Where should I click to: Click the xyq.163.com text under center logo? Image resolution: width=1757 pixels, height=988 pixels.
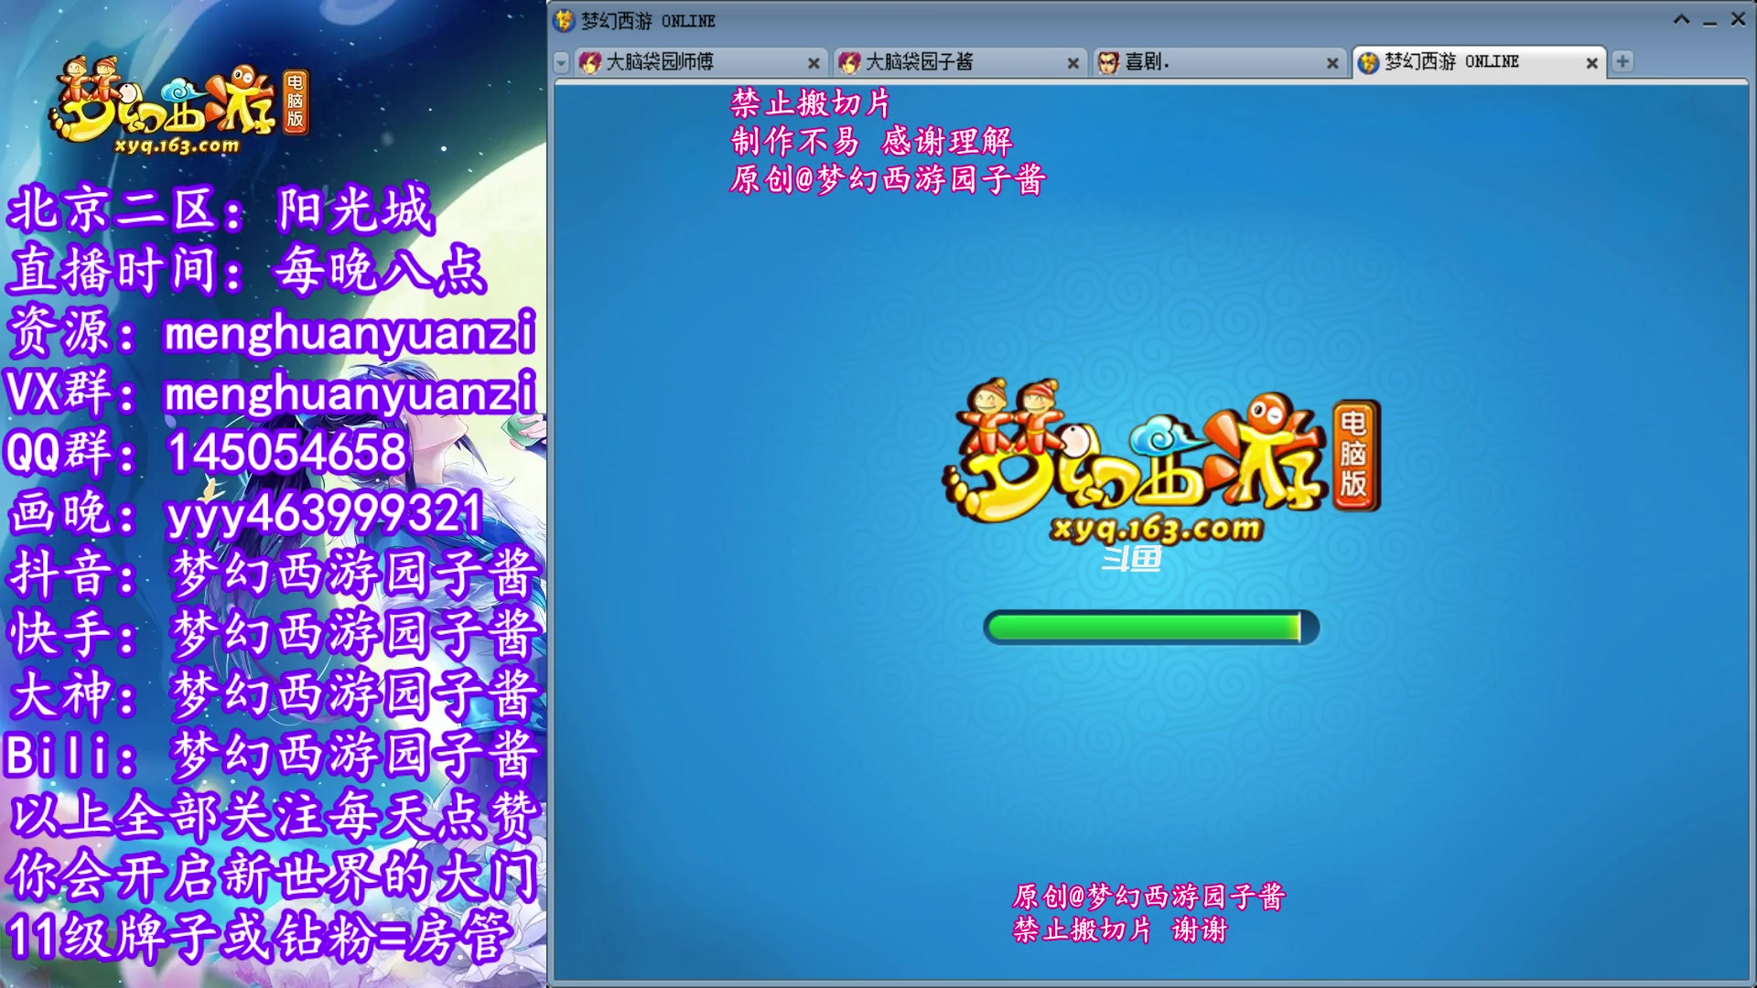[x=1158, y=529]
